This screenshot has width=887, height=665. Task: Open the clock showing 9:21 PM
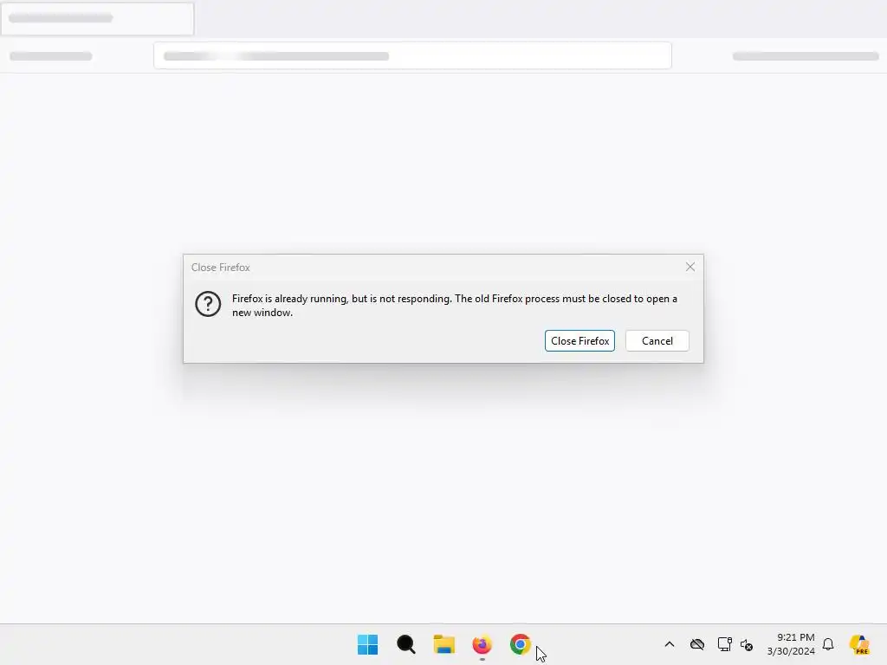click(x=791, y=644)
